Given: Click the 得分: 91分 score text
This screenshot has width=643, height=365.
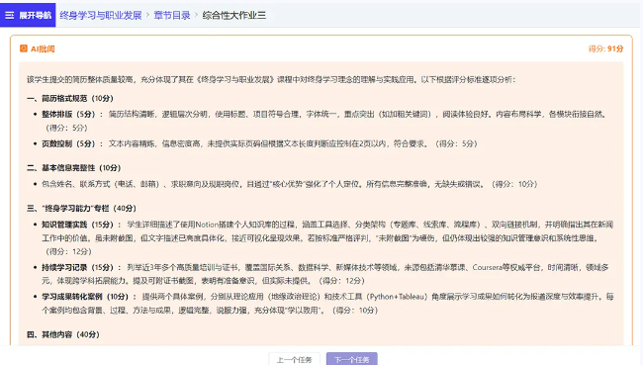Looking at the screenshot, I should [605, 48].
